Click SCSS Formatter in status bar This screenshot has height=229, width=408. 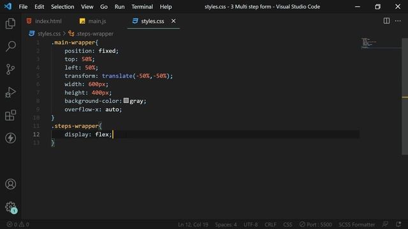(x=356, y=225)
